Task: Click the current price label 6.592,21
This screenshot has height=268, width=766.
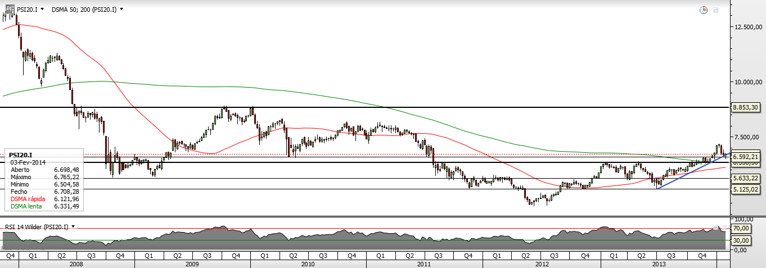Action: pyautogui.click(x=747, y=157)
